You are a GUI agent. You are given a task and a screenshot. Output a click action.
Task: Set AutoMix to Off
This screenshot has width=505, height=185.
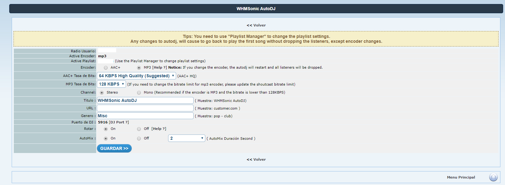click(x=139, y=139)
